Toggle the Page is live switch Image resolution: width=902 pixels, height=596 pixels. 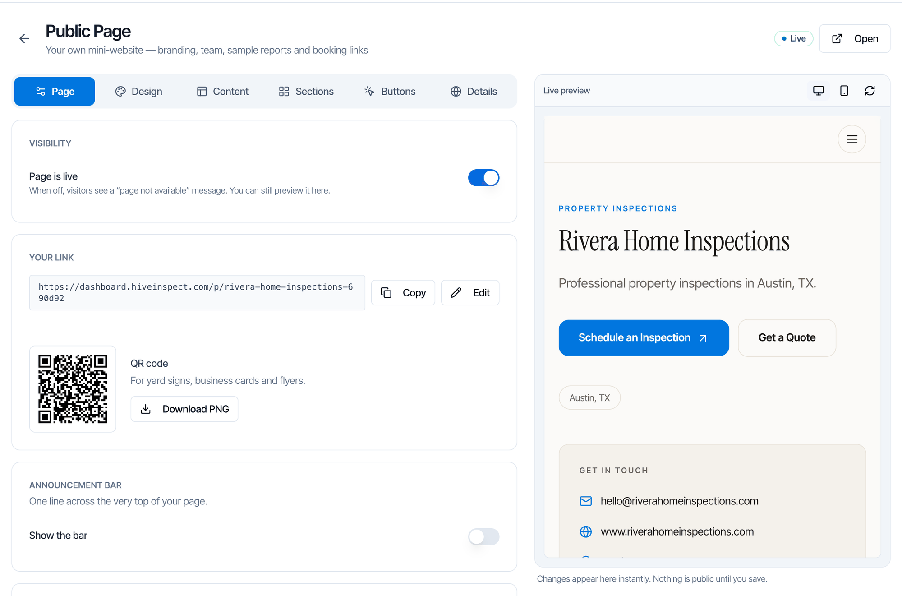[483, 178]
